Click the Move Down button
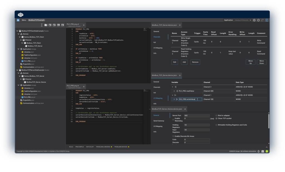Viewport: 285px width, 172px height. tap(262, 62)
